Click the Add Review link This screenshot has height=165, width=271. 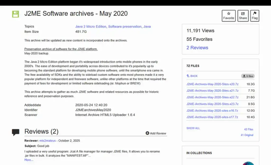click(156, 133)
